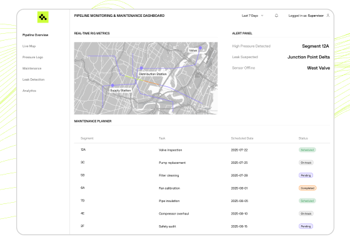Viewport: 350px width, 244px height.
Task: Click the date 2025-08-01
Action: pyautogui.click(x=239, y=188)
